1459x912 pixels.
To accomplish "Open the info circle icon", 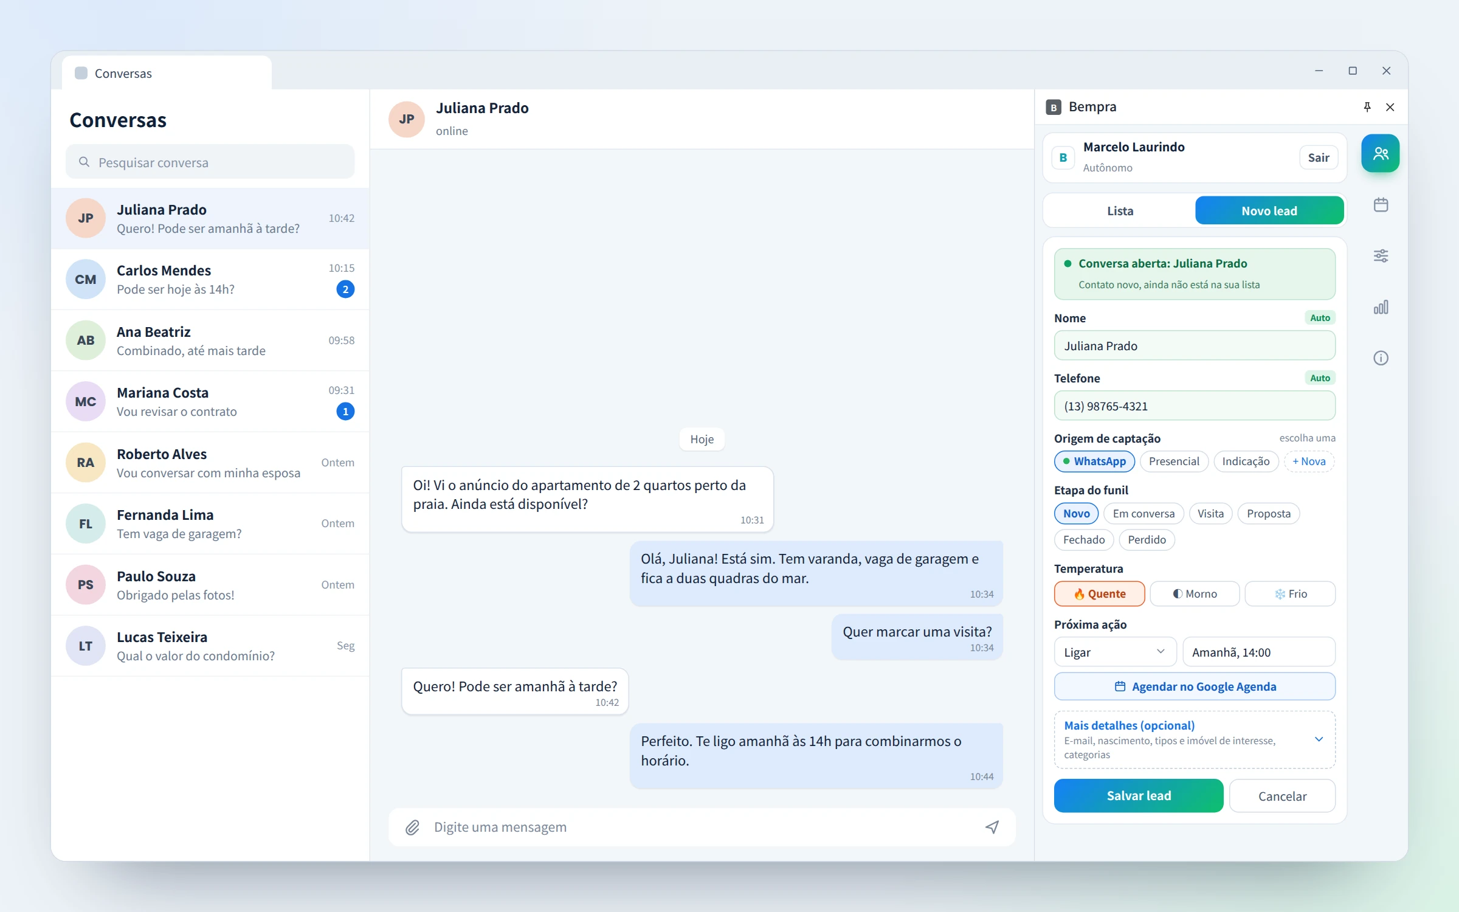I will pyautogui.click(x=1381, y=358).
